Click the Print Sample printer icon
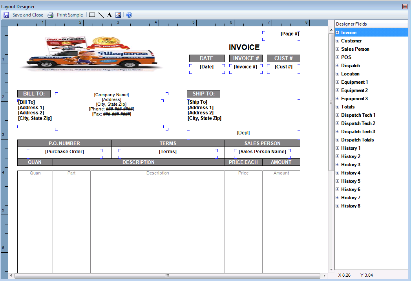 50,15
